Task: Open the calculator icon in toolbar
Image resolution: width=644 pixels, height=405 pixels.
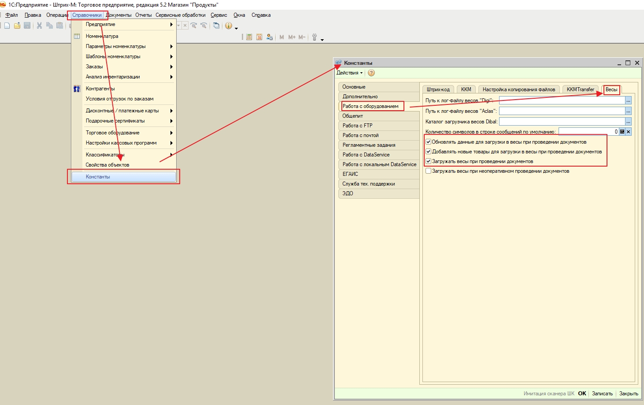Action: point(249,37)
